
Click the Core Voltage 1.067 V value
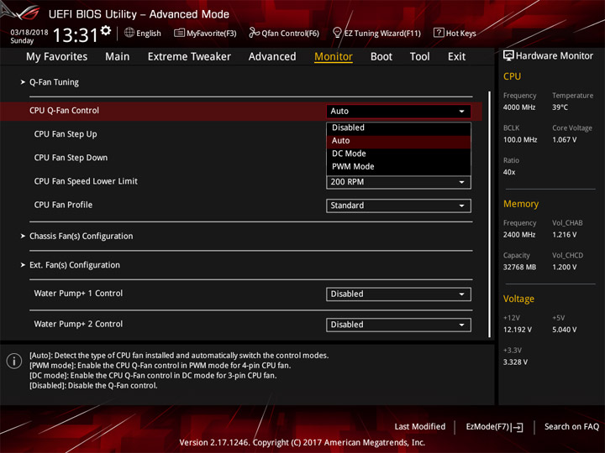[x=564, y=140]
